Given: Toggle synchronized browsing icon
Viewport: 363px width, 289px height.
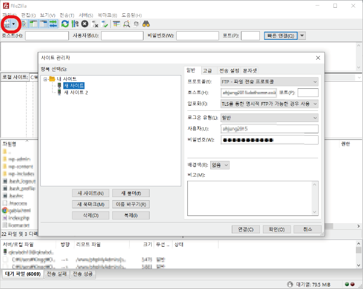Looking at the screenshot, I should [136, 24].
